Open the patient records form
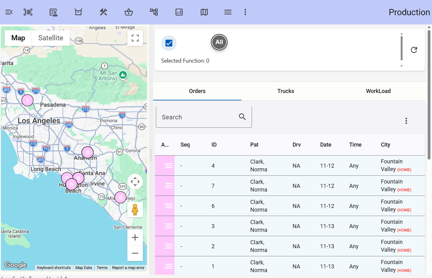Screen dimensions: 432x278 click(53, 12)
